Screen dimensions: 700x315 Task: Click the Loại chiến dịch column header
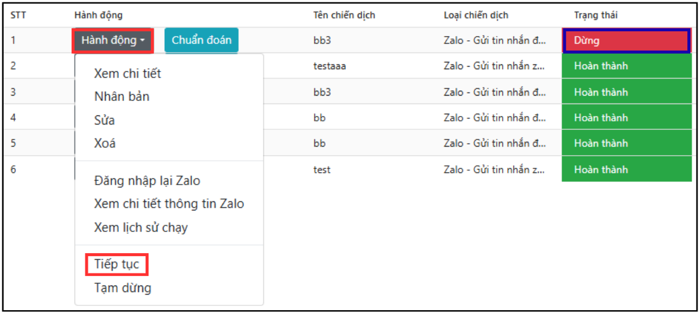[476, 15]
